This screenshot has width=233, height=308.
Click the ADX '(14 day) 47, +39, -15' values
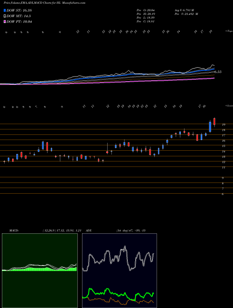[130, 230]
